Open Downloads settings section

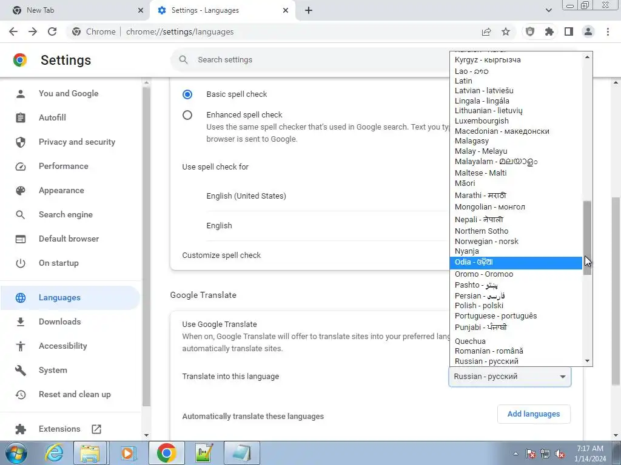[60, 322]
